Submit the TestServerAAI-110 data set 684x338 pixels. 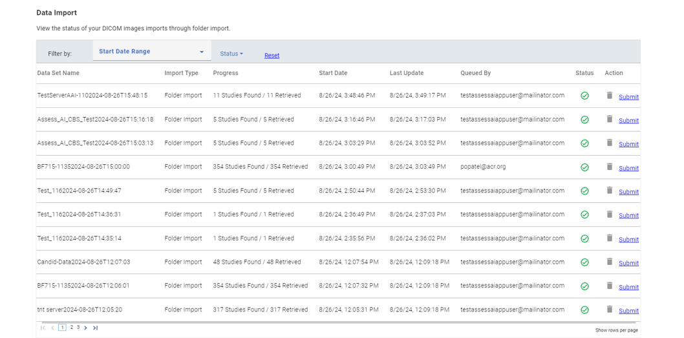(x=628, y=97)
